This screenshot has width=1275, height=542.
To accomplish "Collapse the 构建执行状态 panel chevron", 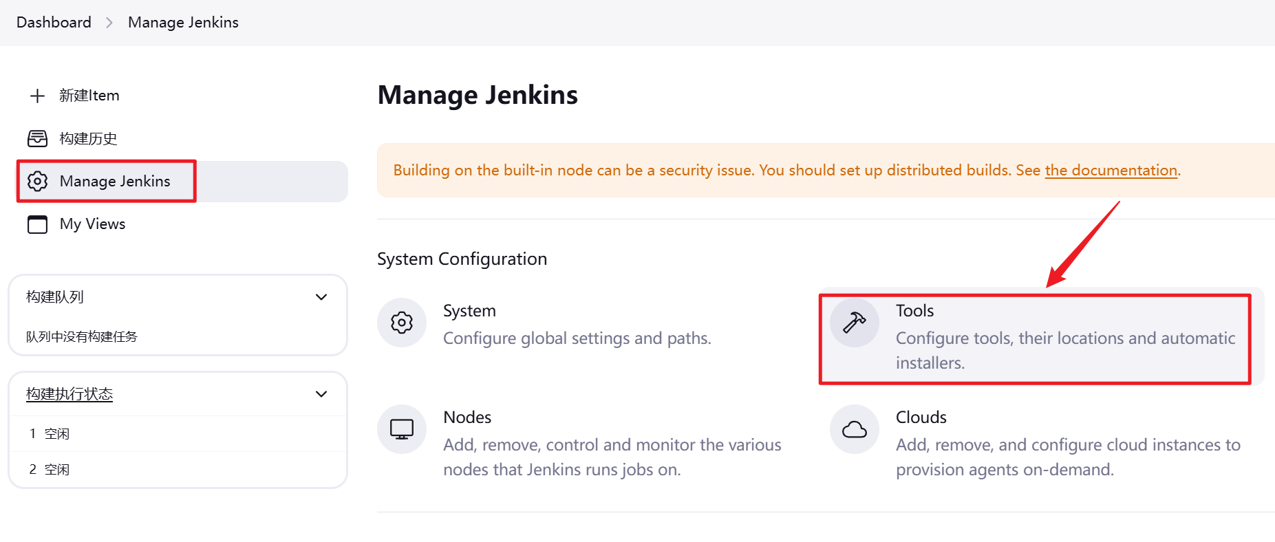I will [x=321, y=394].
